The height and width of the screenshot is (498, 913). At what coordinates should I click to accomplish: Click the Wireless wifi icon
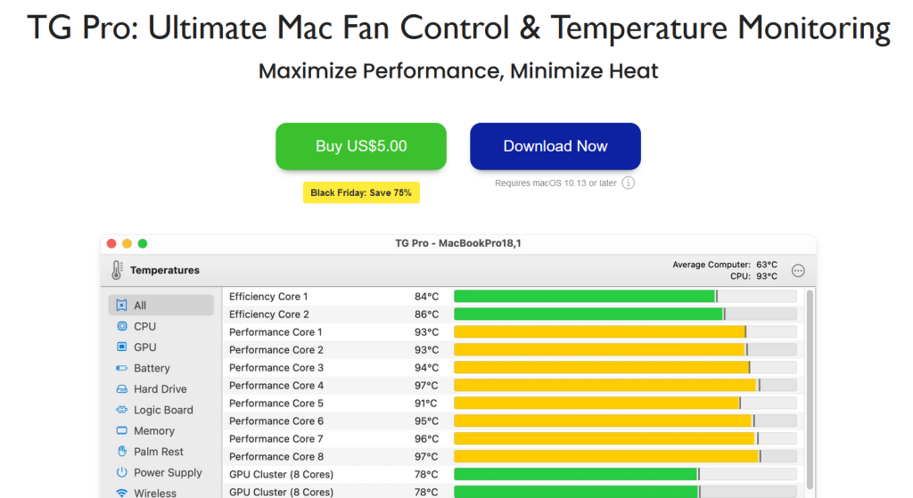[x=122, y=493]
